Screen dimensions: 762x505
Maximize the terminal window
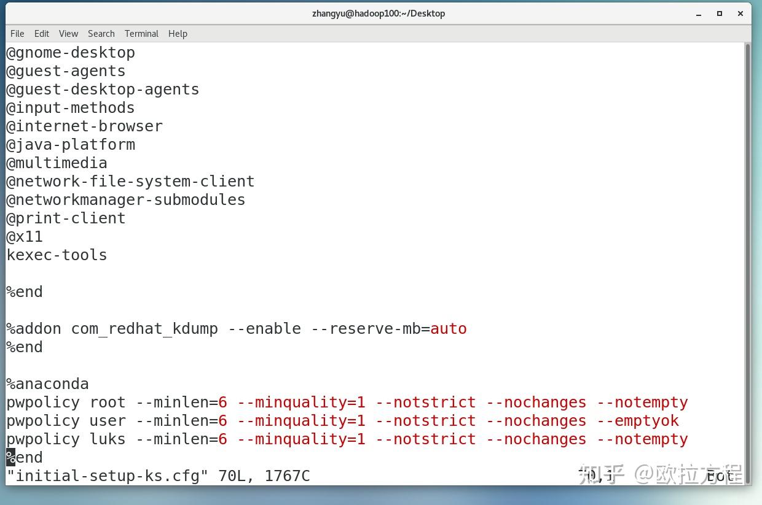[x=720, y=13]
